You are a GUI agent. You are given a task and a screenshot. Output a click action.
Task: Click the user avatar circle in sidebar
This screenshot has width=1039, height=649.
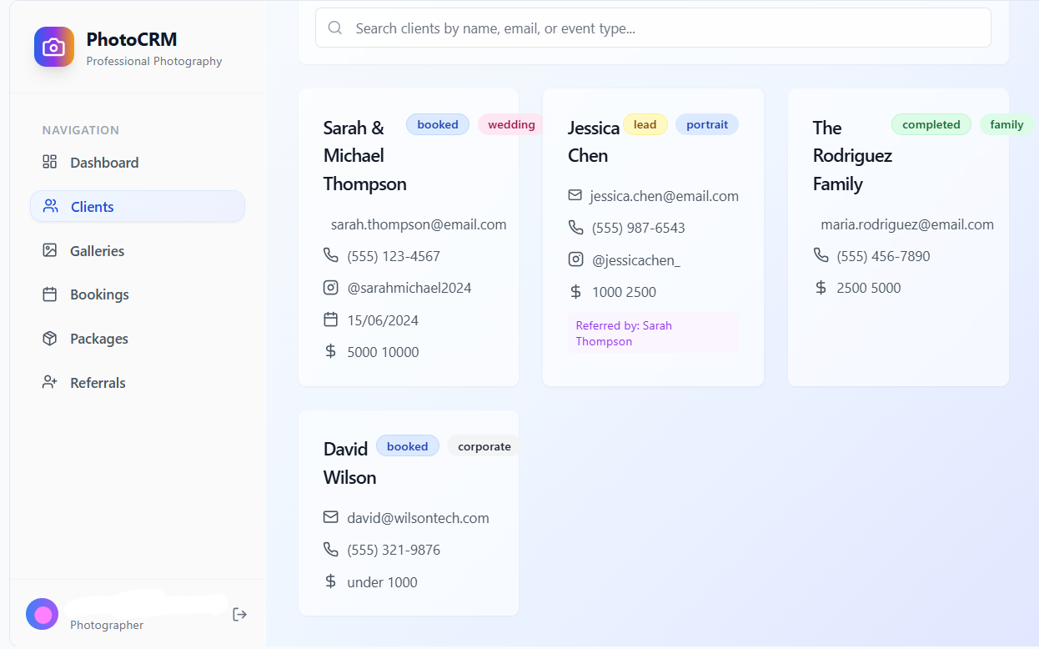click(42, 614)
